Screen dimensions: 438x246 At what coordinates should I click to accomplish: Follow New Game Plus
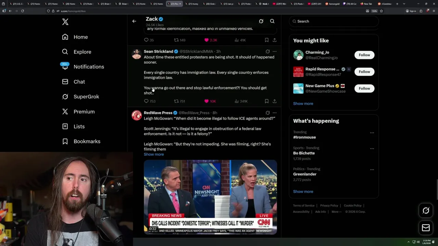tap(364, 88)
